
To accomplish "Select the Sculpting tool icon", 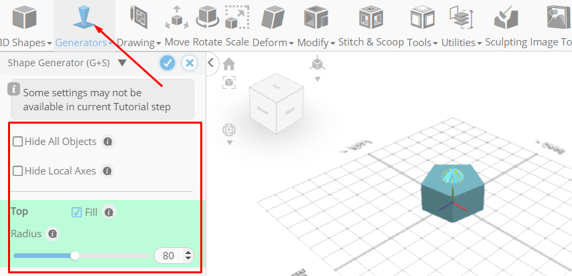I will pos(506,17).
